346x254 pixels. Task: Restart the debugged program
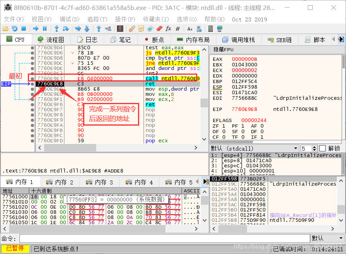coord(15,29)
